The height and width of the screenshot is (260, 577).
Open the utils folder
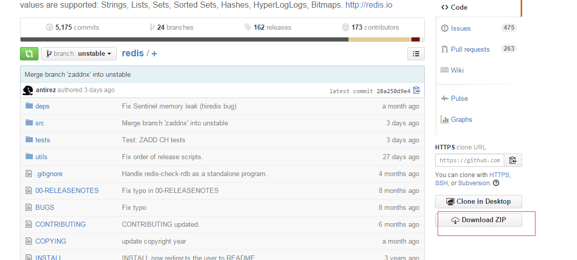pos(41,157)
